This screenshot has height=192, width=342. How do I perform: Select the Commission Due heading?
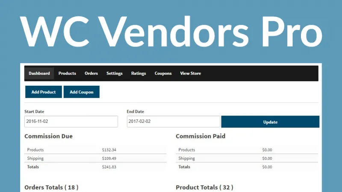pos(48,136)
